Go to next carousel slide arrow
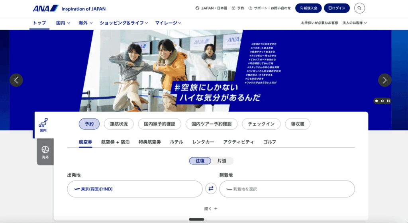 384,80
